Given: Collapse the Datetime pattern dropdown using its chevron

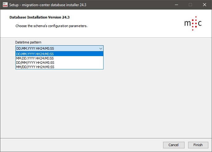Looking at the screenshot, I should click(100, 48).
